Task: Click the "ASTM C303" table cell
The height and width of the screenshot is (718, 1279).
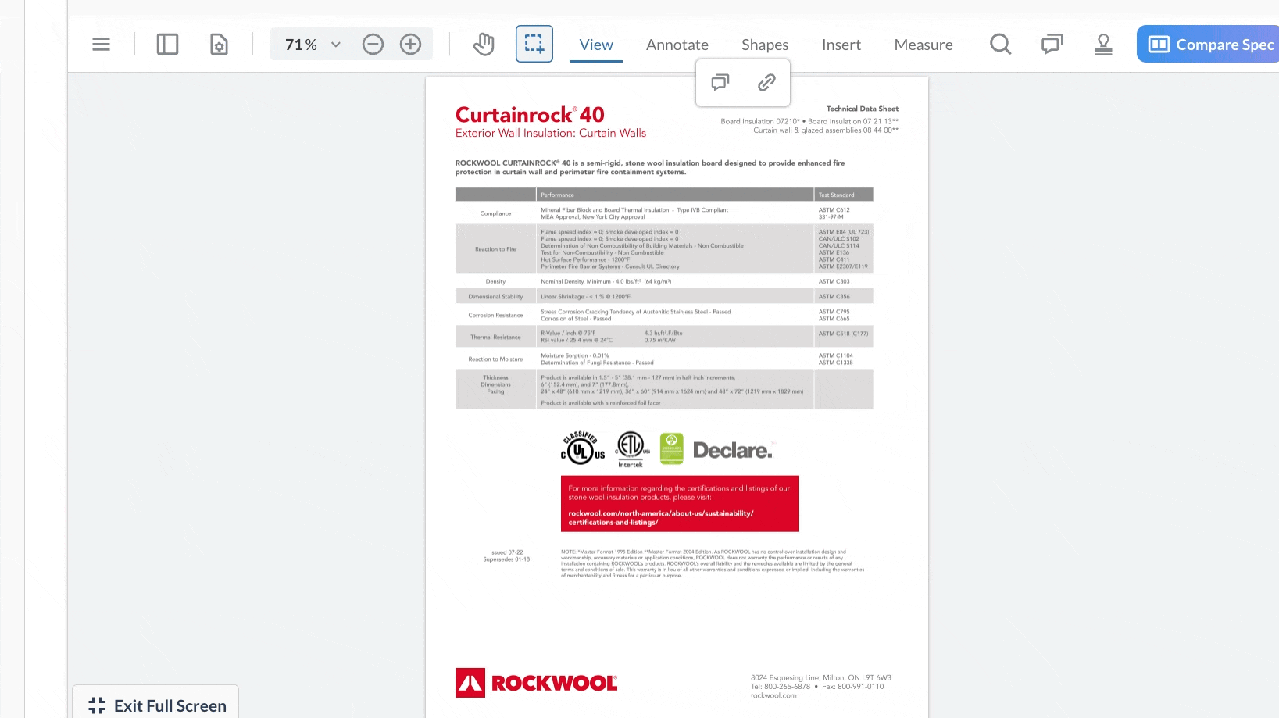Action: point(834,282)
